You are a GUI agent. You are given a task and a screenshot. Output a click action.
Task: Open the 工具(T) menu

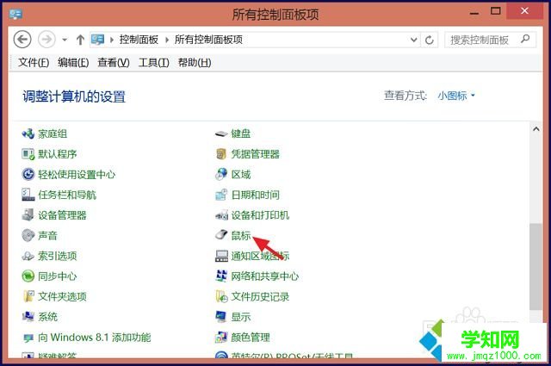point(153,63)
